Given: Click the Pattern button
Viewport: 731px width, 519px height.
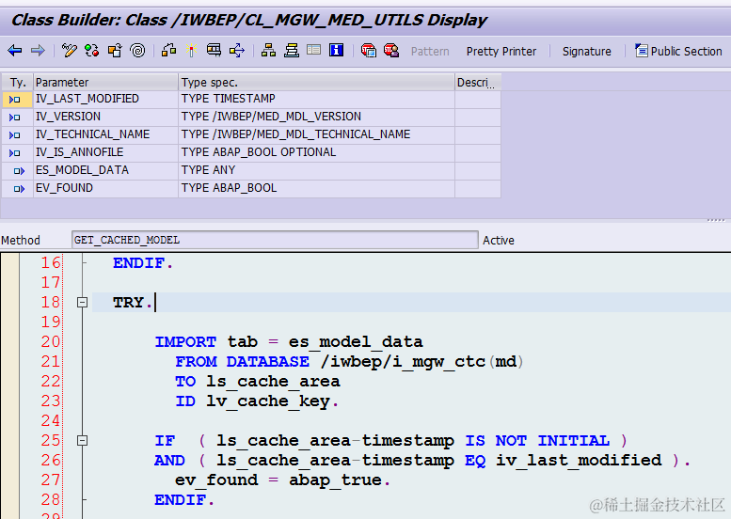Looking at the screenshot, I should click(x=430, y=52).
